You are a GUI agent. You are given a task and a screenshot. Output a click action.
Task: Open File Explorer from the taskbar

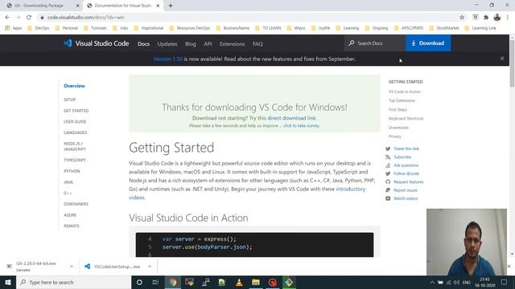[256, 282]
